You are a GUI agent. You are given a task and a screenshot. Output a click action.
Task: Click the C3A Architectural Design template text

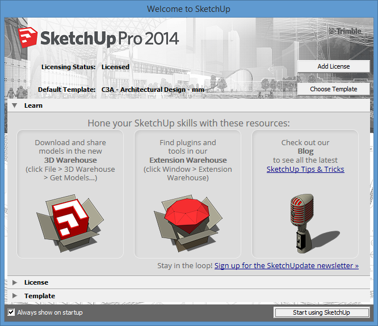click(x=153, y=90)
